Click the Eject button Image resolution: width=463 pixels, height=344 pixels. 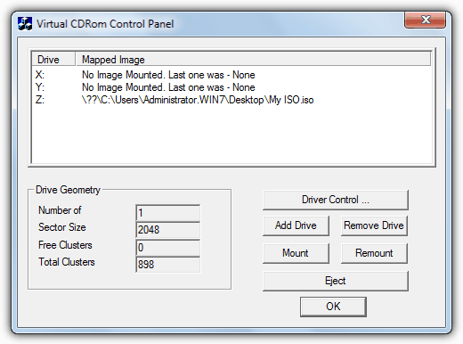coord(336,281)
